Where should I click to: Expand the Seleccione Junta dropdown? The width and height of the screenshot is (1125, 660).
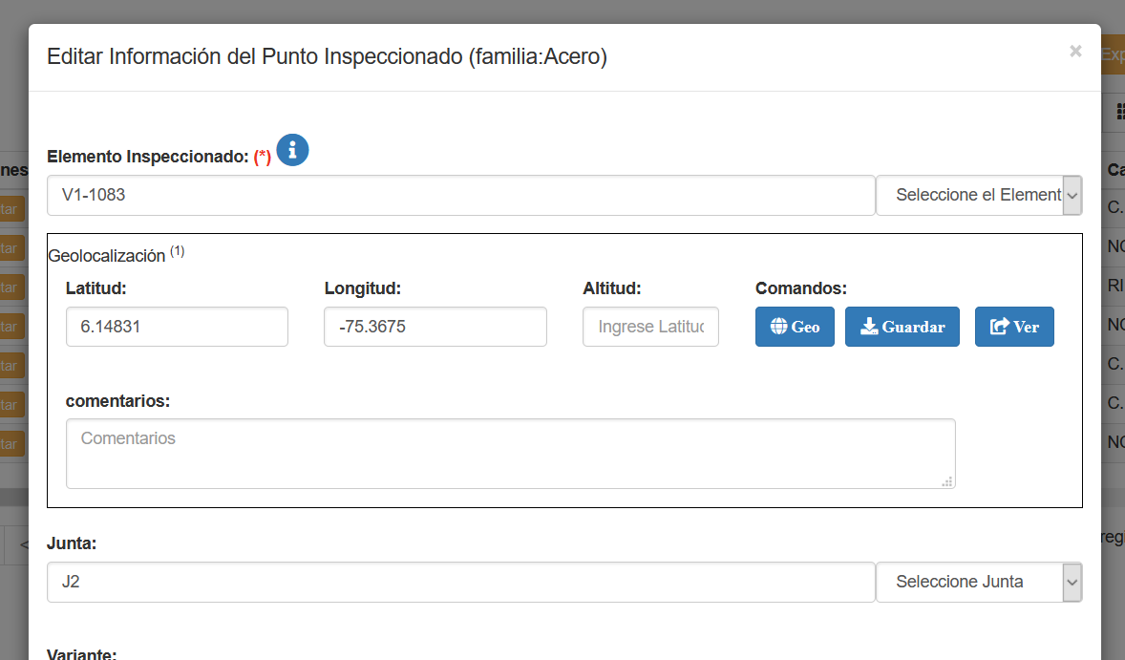979,582
